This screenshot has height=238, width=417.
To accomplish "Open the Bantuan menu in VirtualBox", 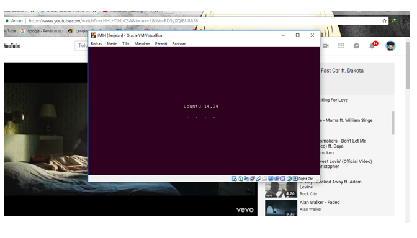I will click(x=179, y=44).
